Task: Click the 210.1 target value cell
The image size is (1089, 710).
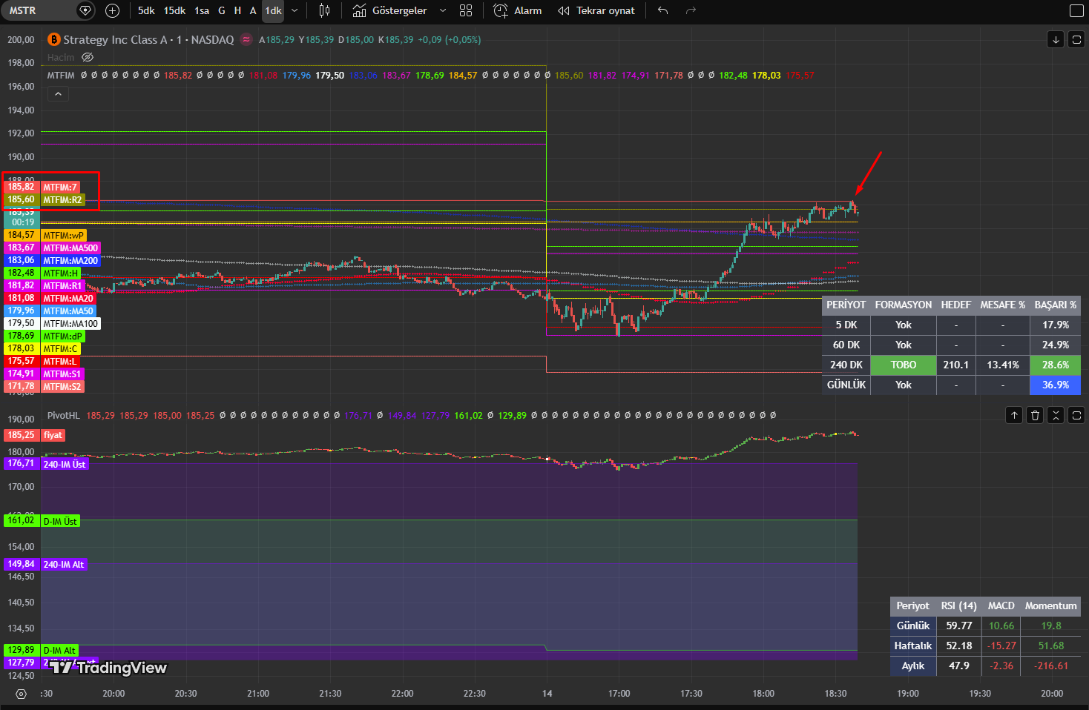Action: click(x=955, y=365)
